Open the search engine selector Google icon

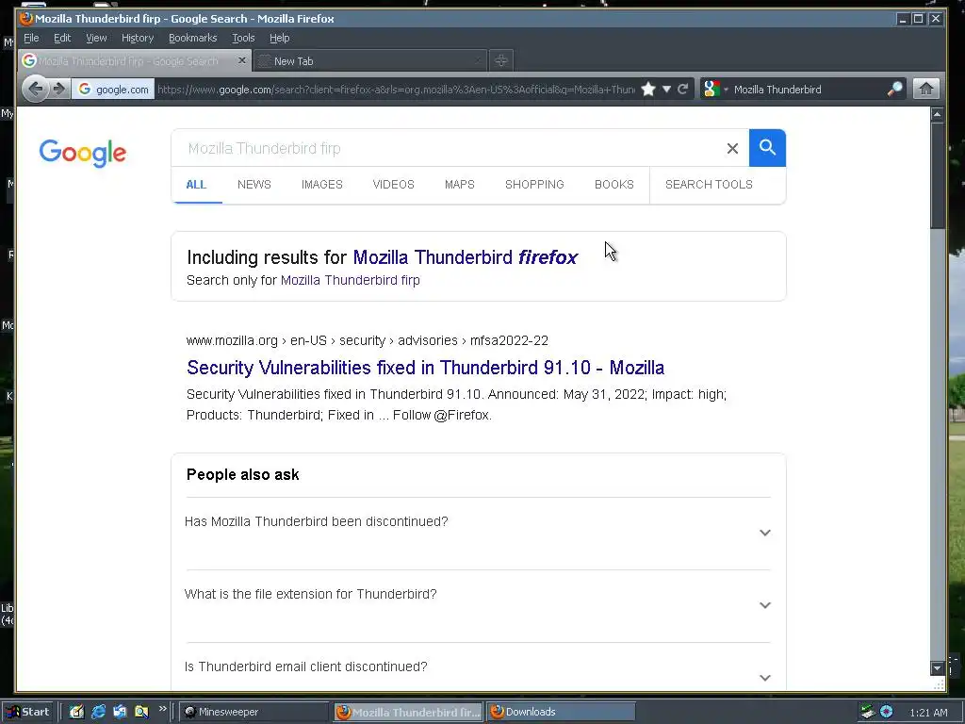point(714,90)
